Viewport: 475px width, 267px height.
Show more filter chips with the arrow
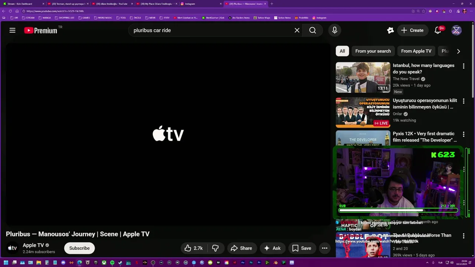pyautogui.click(x=459, y=51)
